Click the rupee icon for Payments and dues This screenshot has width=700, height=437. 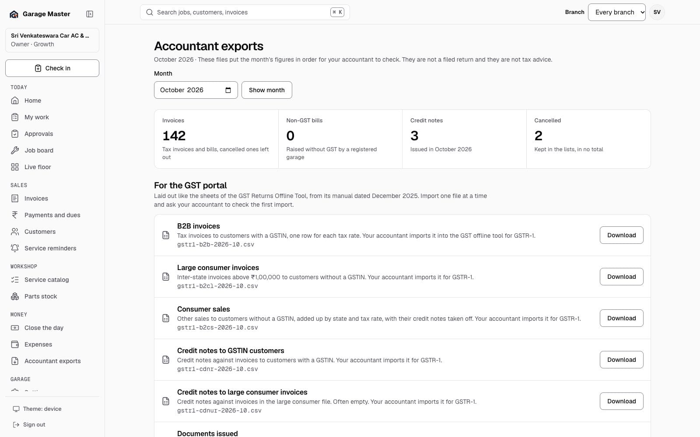click(x=15, y=215)
